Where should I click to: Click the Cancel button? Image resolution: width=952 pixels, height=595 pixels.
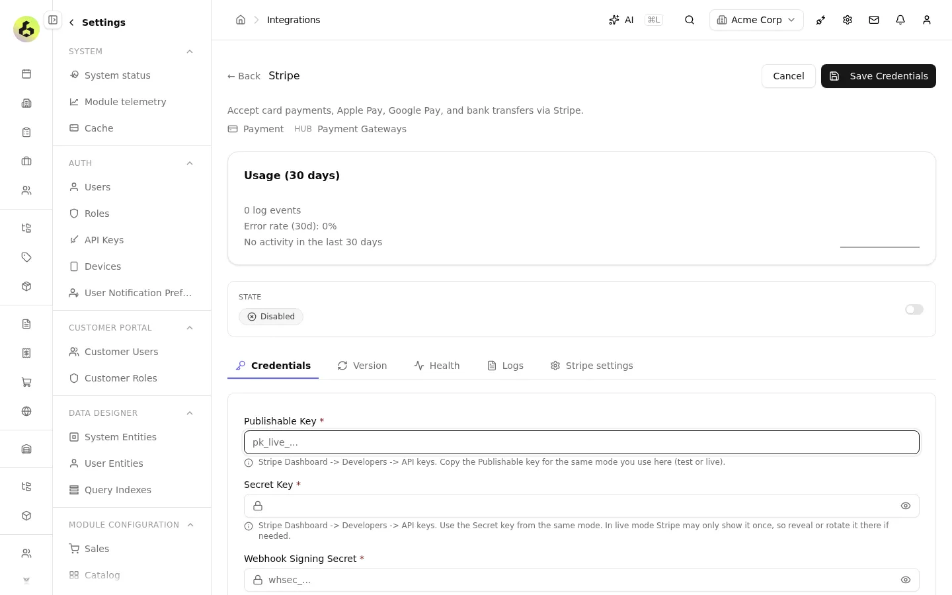pyautogui.click(x=789, y=76)
